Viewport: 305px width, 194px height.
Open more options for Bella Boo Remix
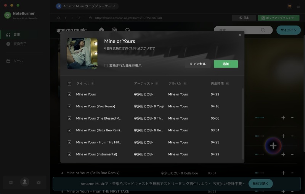pos(292,173)
